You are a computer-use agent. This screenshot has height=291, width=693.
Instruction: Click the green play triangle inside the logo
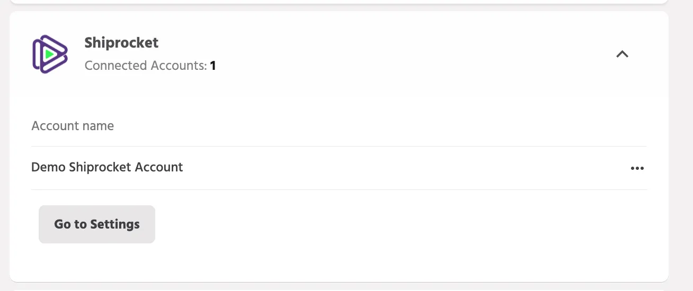[49, 54]
